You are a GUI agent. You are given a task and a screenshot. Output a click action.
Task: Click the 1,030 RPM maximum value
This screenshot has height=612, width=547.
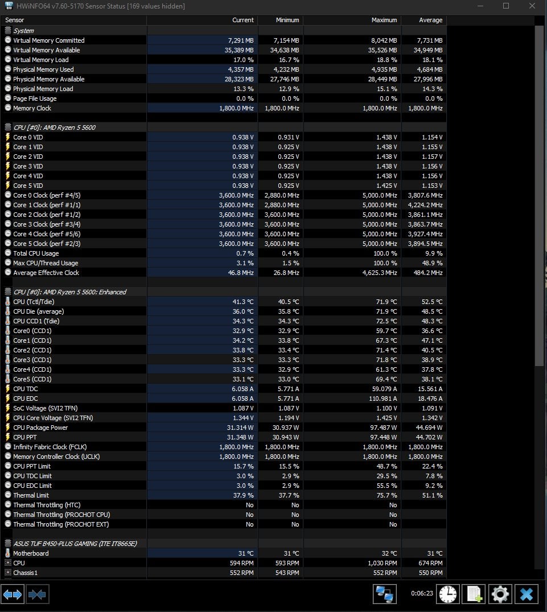pos(383,563)
